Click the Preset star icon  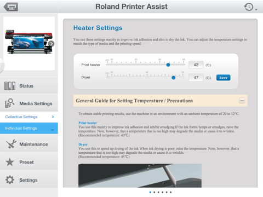click(10, 162)
